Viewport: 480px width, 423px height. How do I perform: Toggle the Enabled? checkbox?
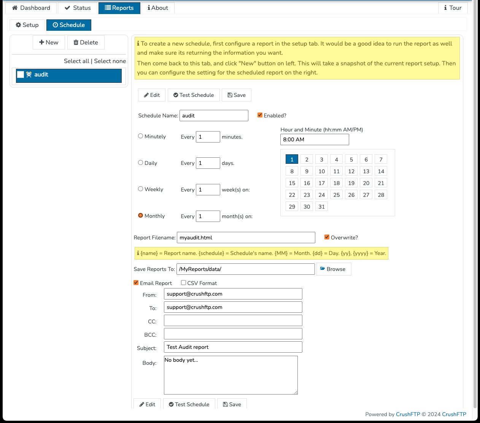260,115
